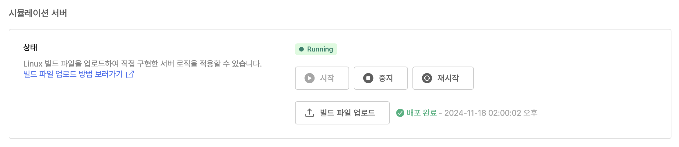
Task: Click the 상태 label
Action: (x=30, y=47)
